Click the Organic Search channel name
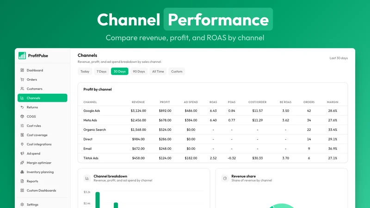The width and height of the screenshot is (370, 208). click(x=95, y=130)
